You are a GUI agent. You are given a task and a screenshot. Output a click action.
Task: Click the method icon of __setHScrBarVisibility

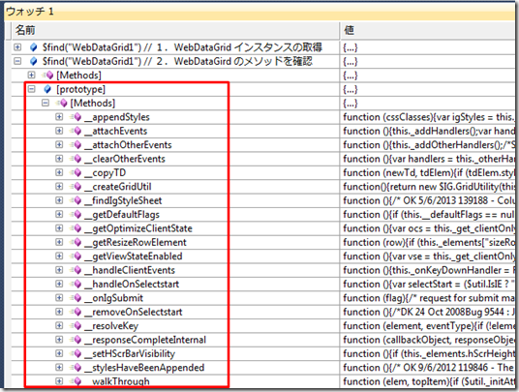pos(76,353)
